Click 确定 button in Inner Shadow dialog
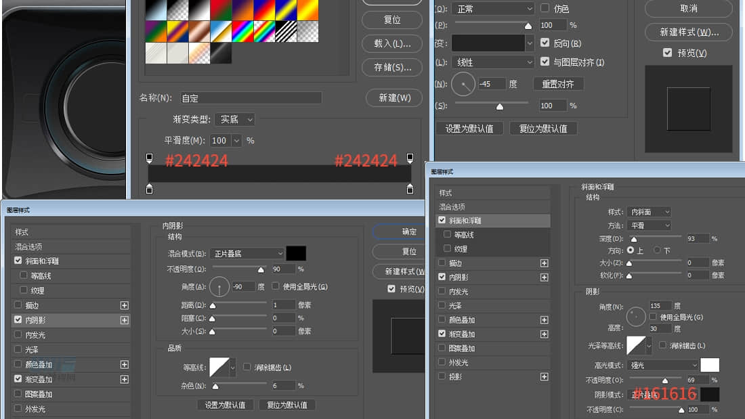 pos(399,231)
